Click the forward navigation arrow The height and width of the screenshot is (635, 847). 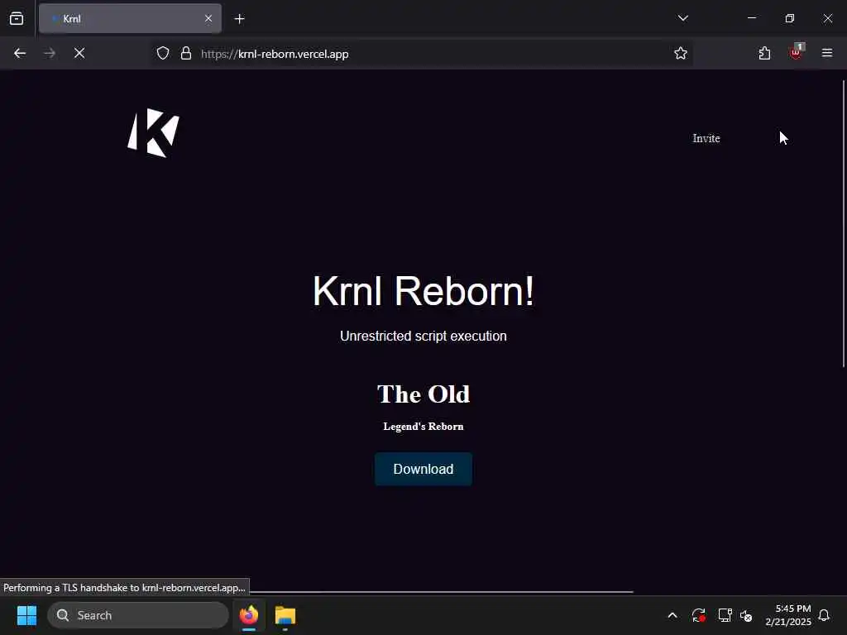point(49,53)
